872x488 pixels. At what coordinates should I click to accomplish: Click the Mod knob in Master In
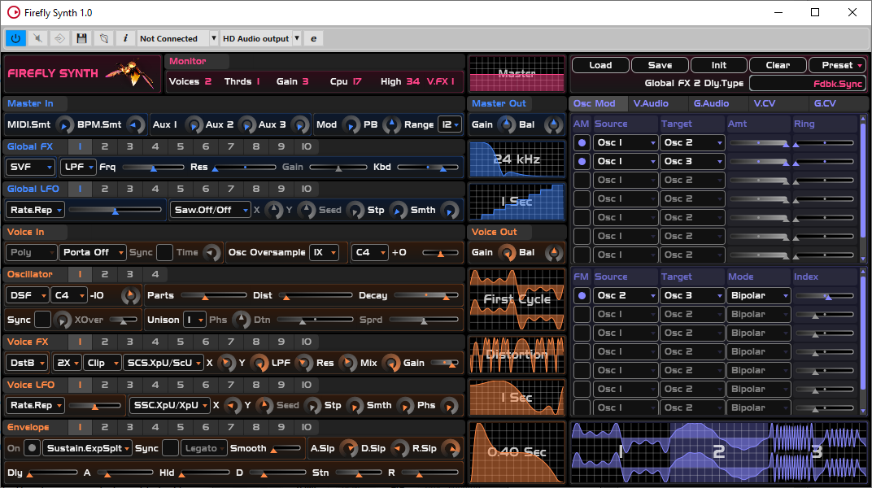pos(351,125)
